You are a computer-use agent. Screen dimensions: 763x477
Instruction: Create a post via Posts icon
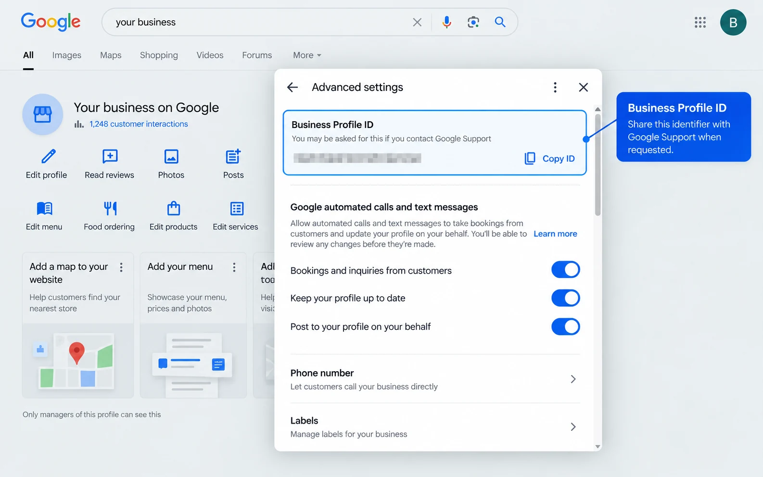point(233,164)
